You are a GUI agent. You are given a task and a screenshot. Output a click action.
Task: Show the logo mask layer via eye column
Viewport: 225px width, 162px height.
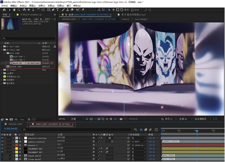(x=2, y=159)
